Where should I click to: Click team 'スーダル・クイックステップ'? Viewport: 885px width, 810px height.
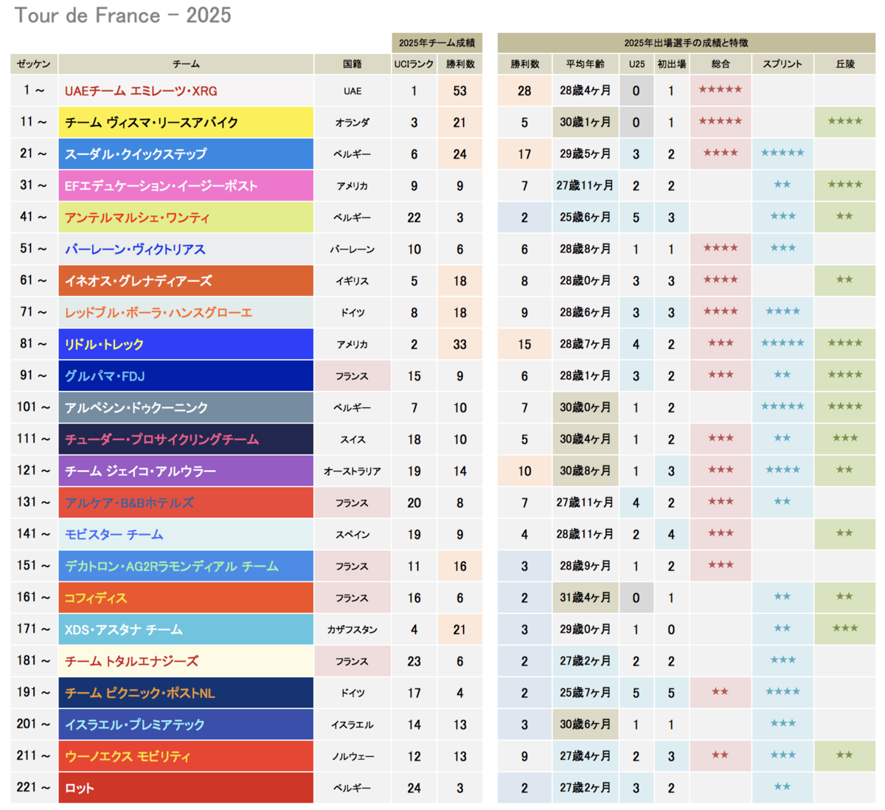186,154
